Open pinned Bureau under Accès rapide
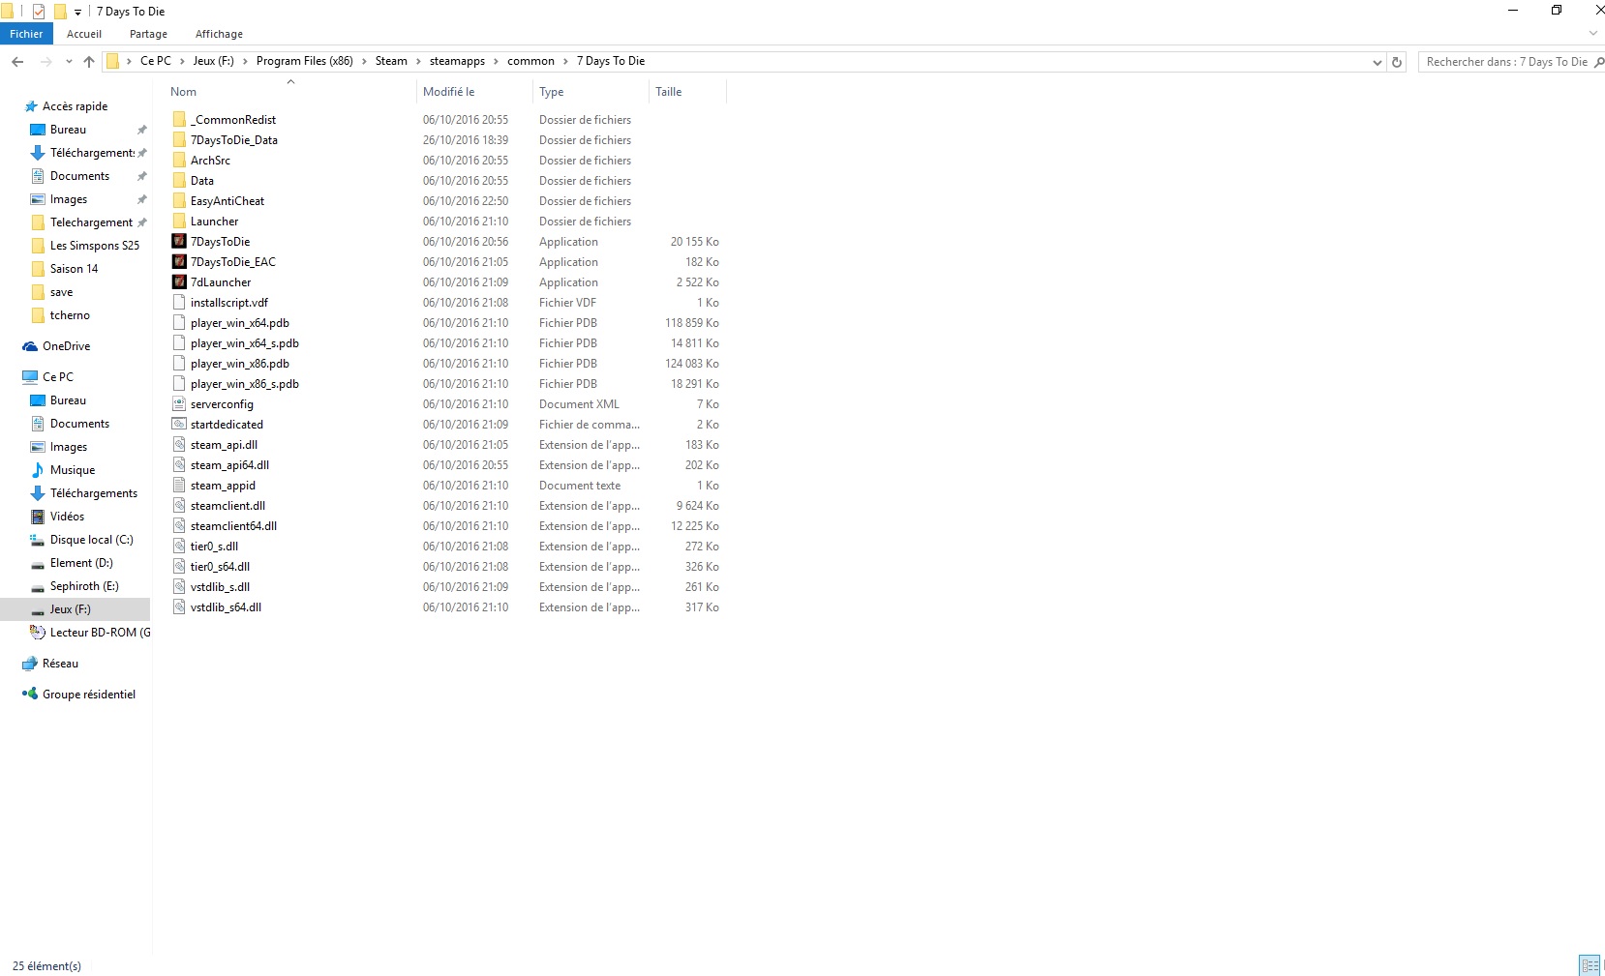The width and height of the screenshot is (1605, 976). pos(68,130)
